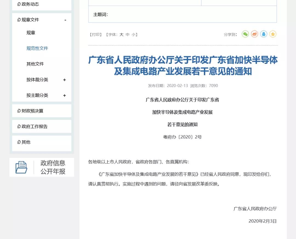Select 其他文件 in the sidebar
Screen dimensions: 296x239
[35, 64]
